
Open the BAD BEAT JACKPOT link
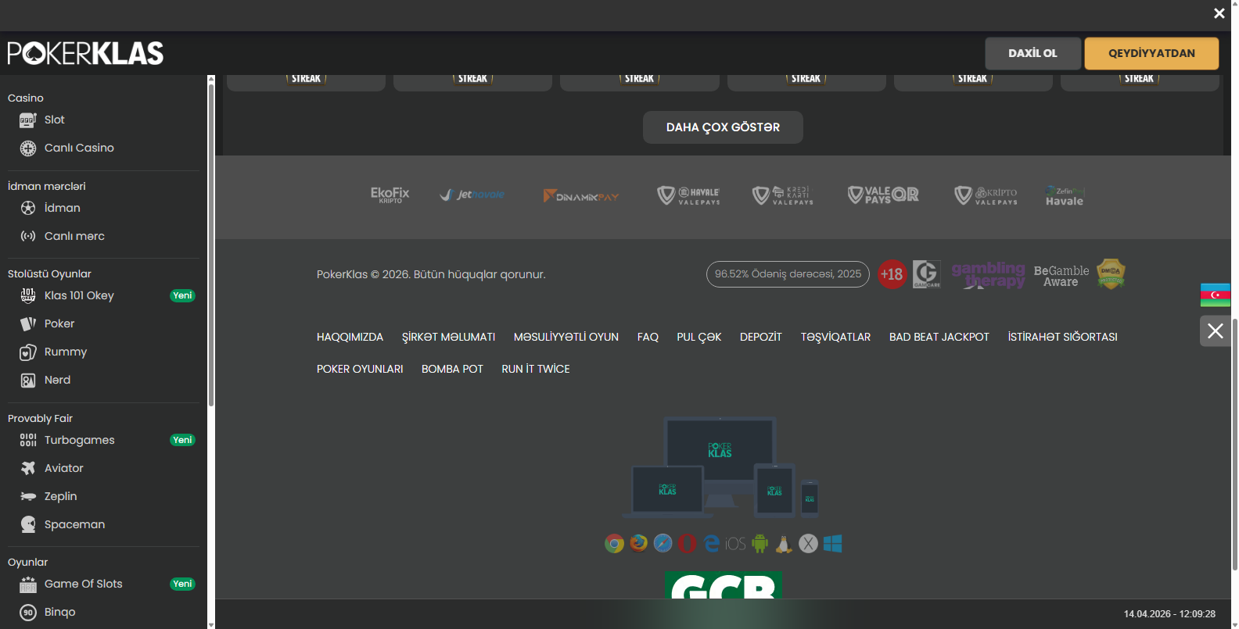click(939, 337)
